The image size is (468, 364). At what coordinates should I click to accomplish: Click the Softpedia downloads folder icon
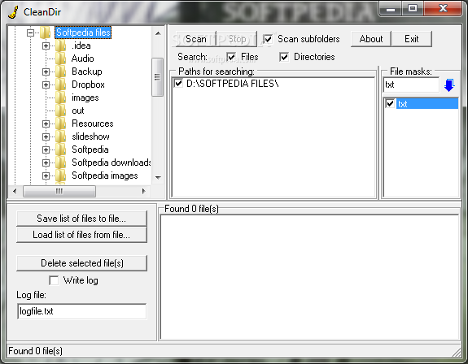tap(61, 162)
